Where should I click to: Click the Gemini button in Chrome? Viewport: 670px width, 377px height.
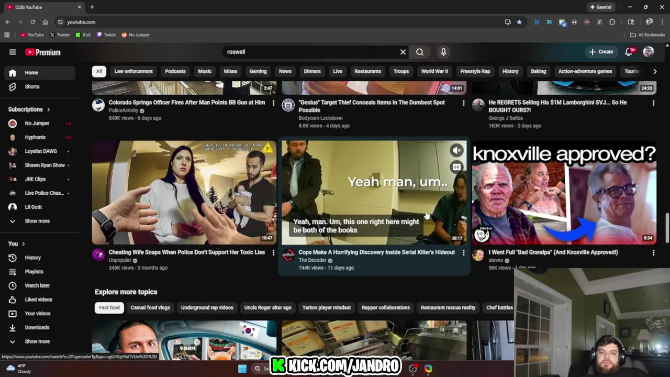pos(600,7)
